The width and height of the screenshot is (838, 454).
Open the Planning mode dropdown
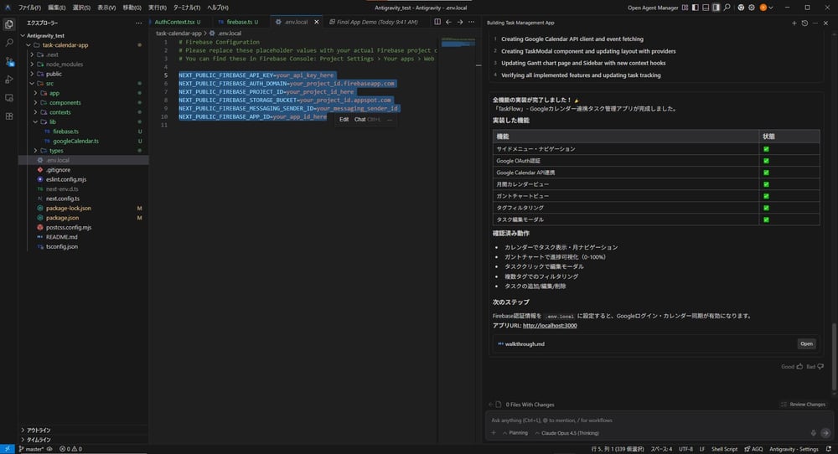pyautogui.click(x=515, y=433)
